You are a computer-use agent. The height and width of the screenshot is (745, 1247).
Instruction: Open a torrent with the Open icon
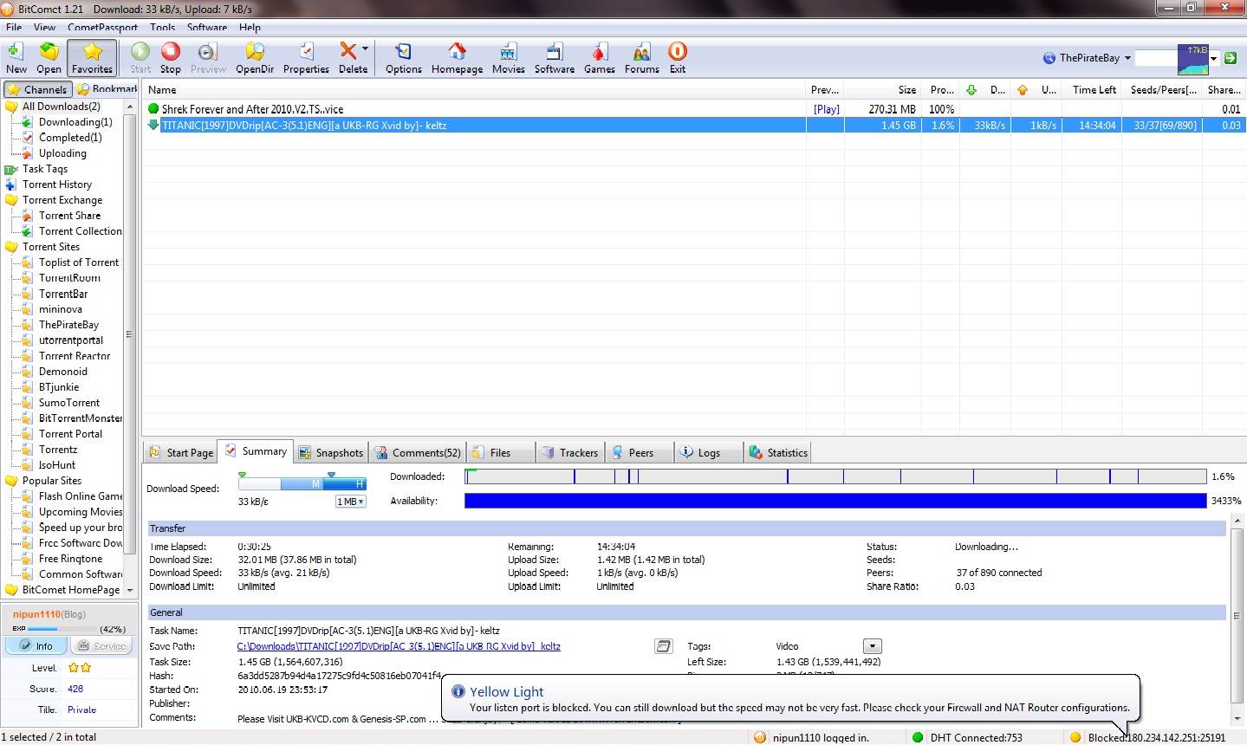click(49, 58)
